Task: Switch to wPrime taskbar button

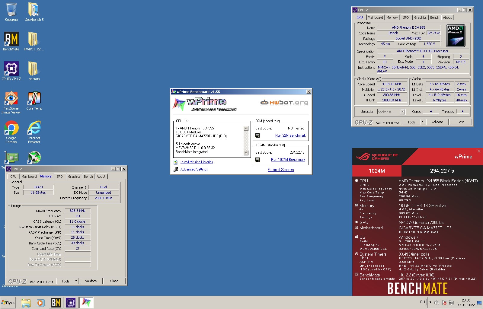Action: coord(86,303)
